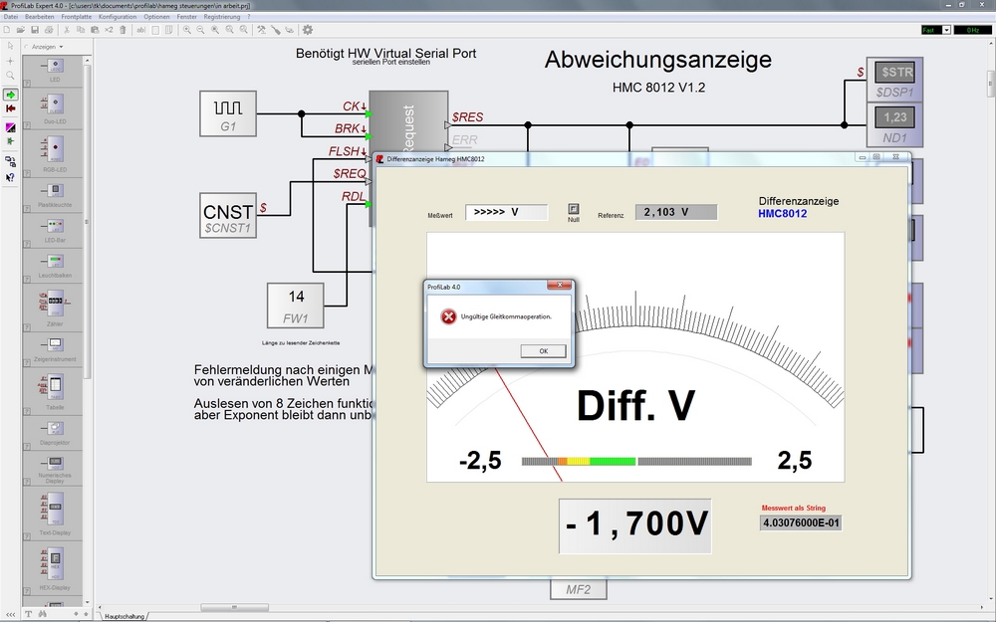Open the Bearbeiten menu
Viewport: 996px width, 622px height.
pyautogui.click(x=40, y=17)
